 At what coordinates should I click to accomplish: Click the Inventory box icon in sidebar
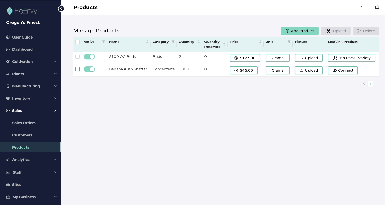(8, 98)
